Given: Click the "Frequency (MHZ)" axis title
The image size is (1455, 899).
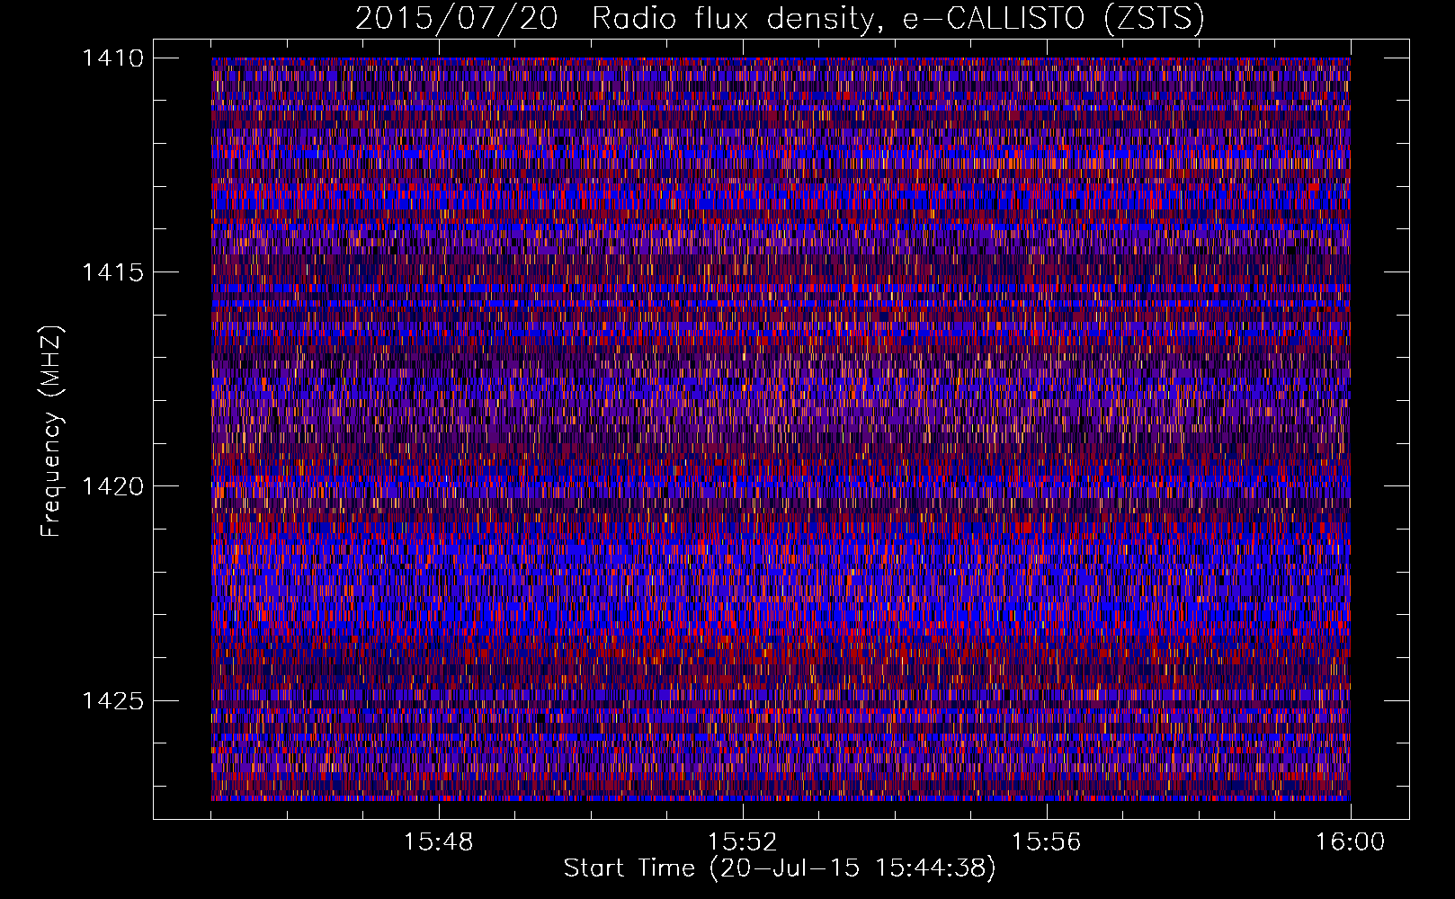Looking at the screenshot, I should pyautogui.click(x=52, y=432).
